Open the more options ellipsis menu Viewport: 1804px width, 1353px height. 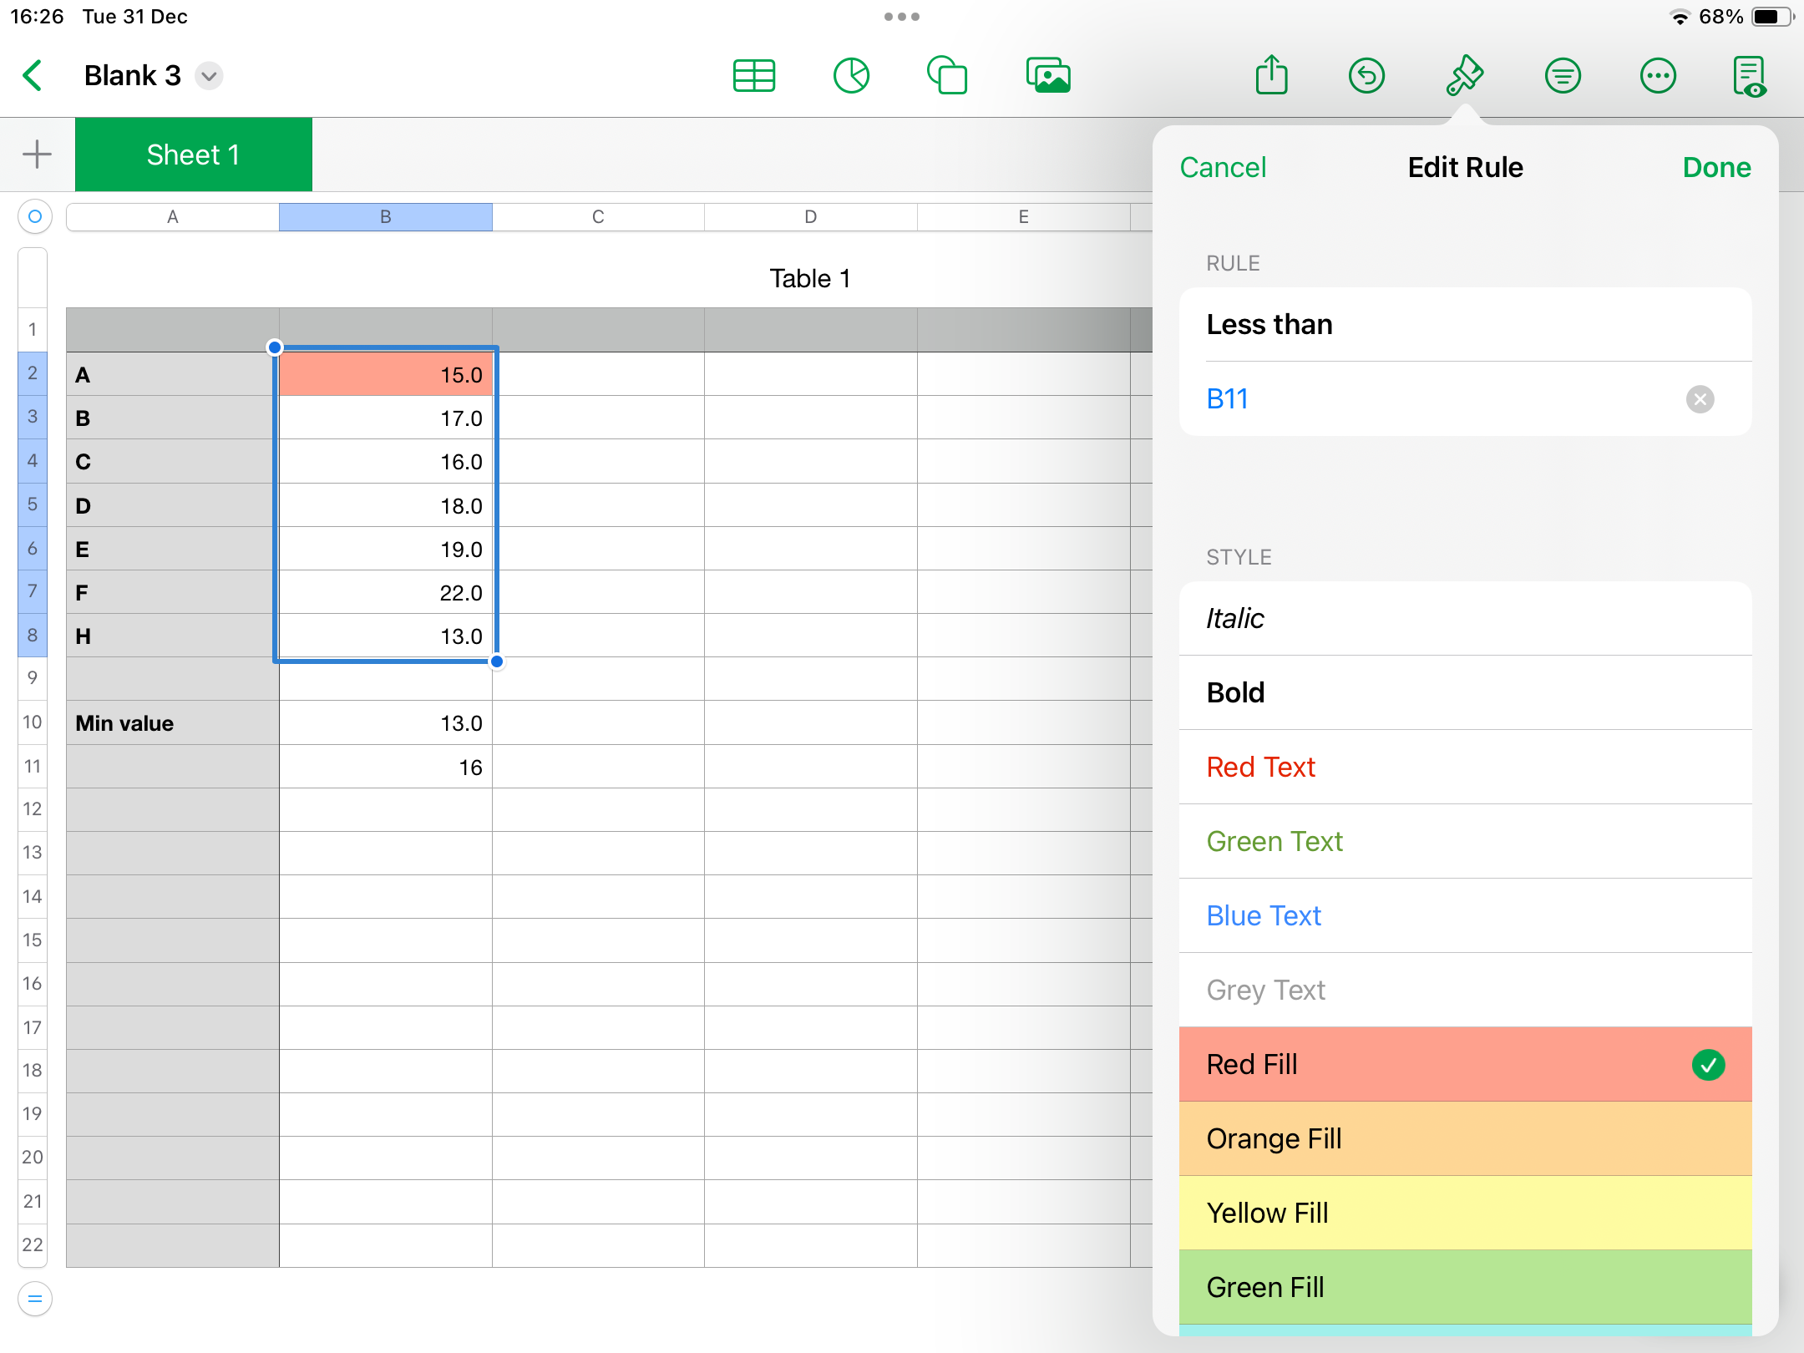[1657, 76]
